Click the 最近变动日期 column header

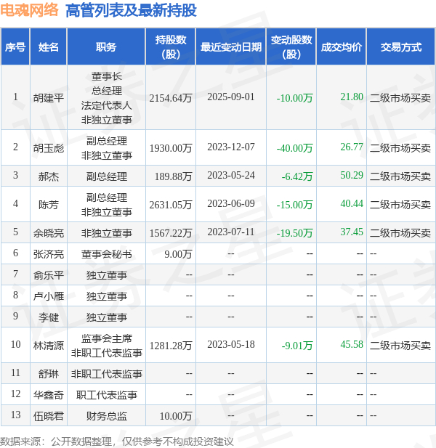[231, 47]
